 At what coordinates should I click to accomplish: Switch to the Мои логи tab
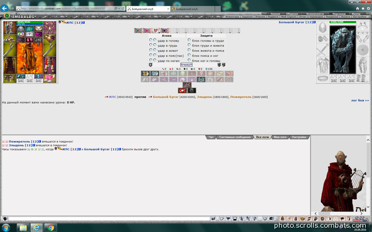(x=280, y=137)
